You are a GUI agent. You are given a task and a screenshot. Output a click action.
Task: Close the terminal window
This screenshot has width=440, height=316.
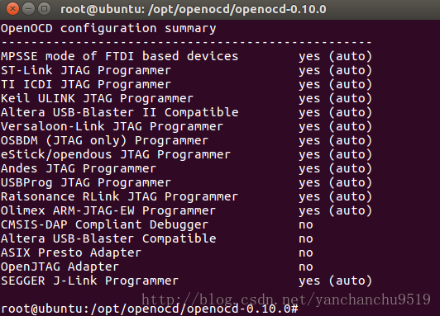tap(12, 9)
